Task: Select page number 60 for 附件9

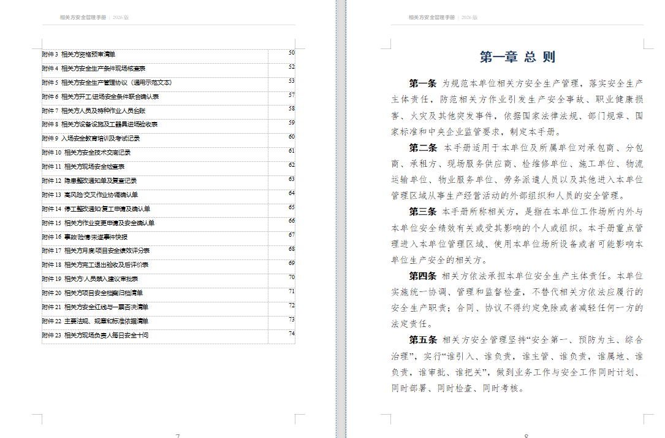Action: (291, 137)
